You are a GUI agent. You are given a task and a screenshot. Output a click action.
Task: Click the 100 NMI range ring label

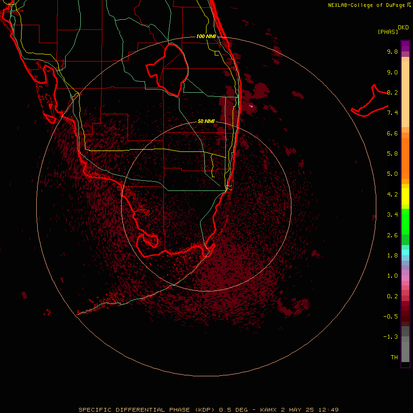[206, 36]
